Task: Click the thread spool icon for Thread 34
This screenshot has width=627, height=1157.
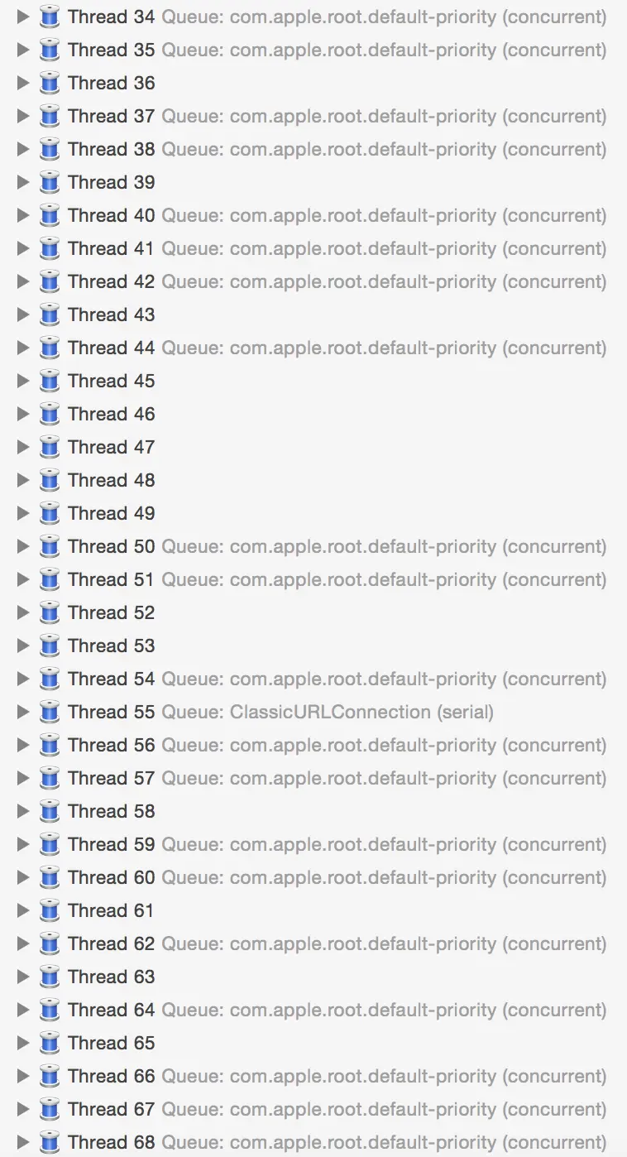Action: click(50, 17)
